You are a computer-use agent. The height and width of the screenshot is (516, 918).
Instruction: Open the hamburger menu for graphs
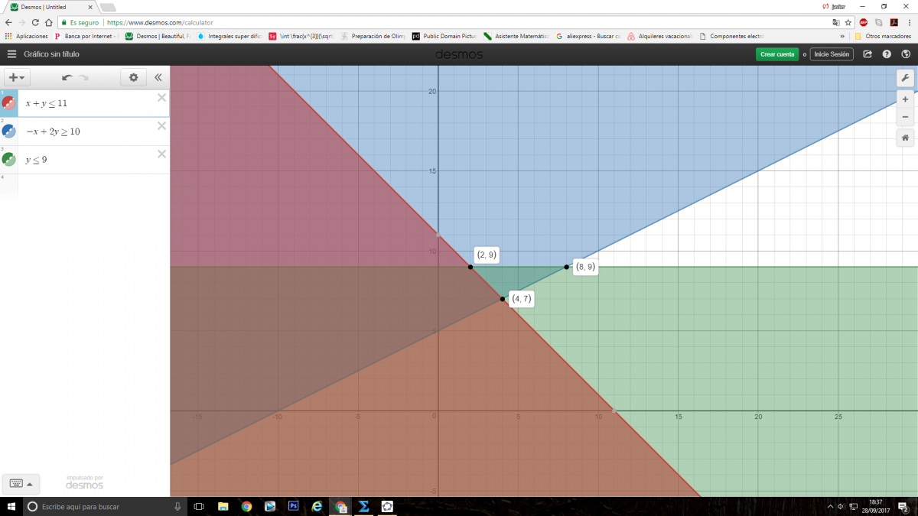click(x=11, y=54)
